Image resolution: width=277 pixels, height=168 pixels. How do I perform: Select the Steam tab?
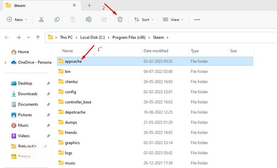click(42, 6)
